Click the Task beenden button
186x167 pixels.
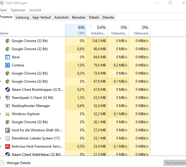point(175,163)
